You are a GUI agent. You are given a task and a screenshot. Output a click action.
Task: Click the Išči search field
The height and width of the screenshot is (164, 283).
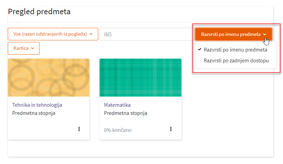[146, 34]
